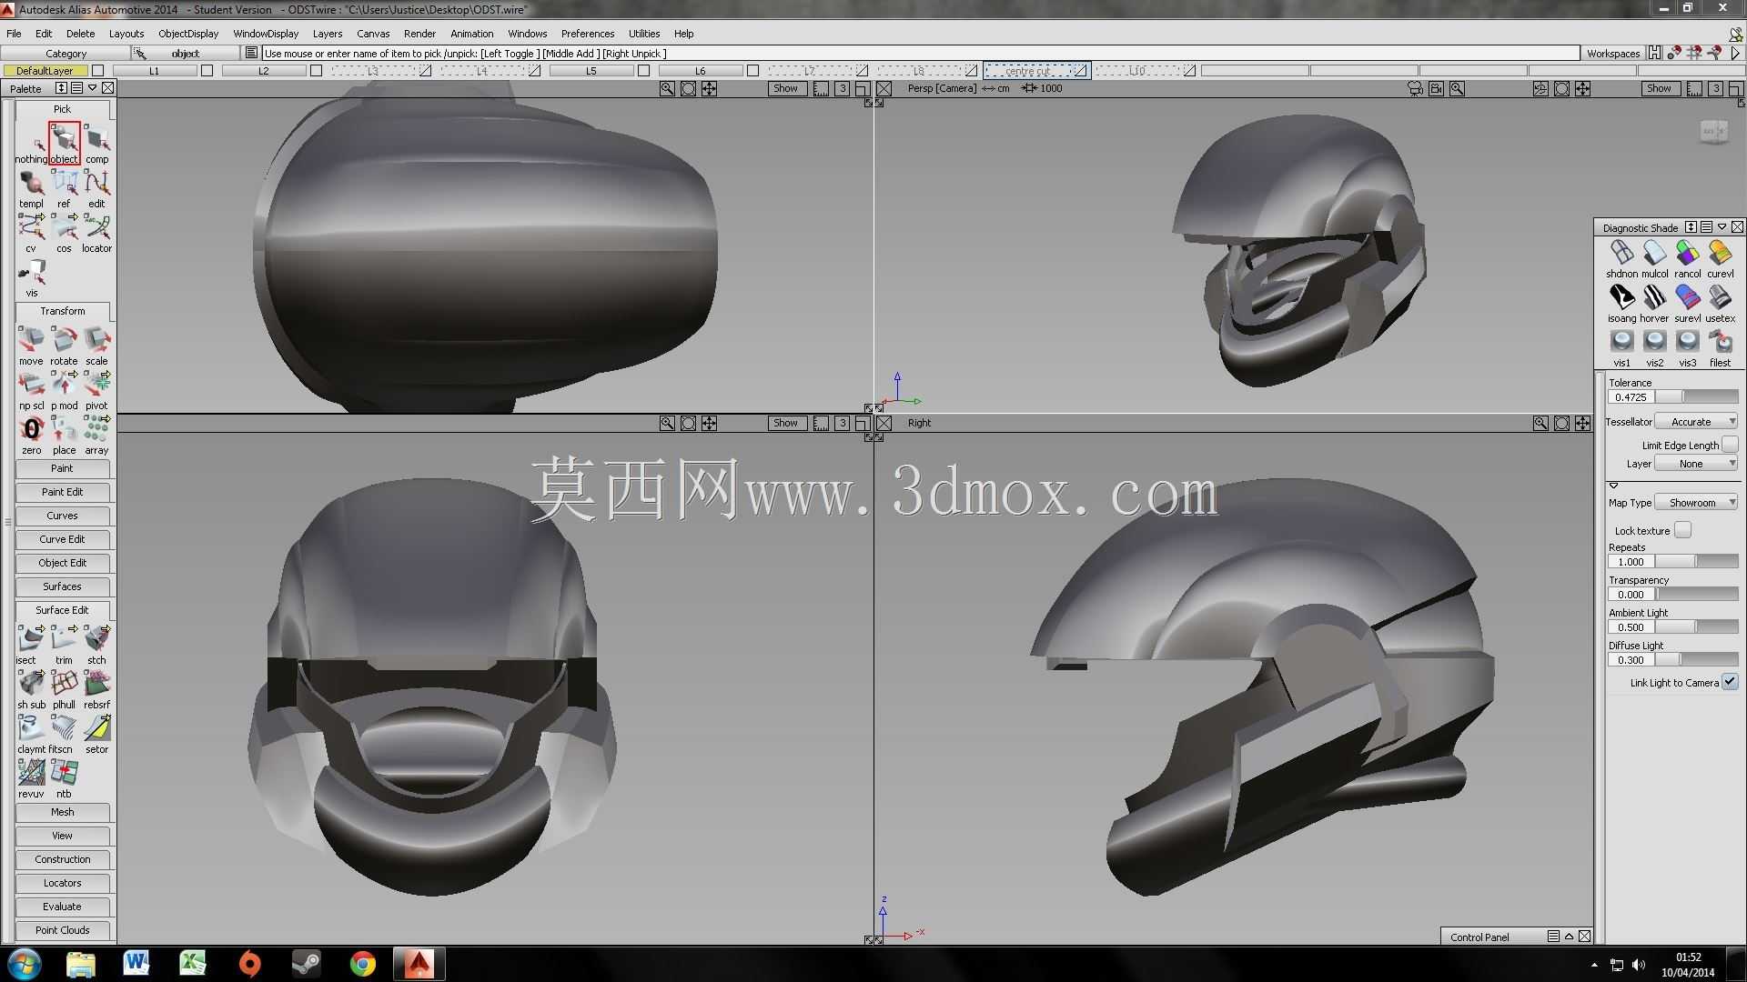The image size is (1747, 982).
Task: Select the Pick cv tool
Action: [31, 233]
